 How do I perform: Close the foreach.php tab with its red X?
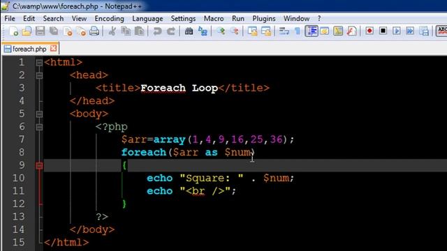pyautogui.click(x=53, y=48)
